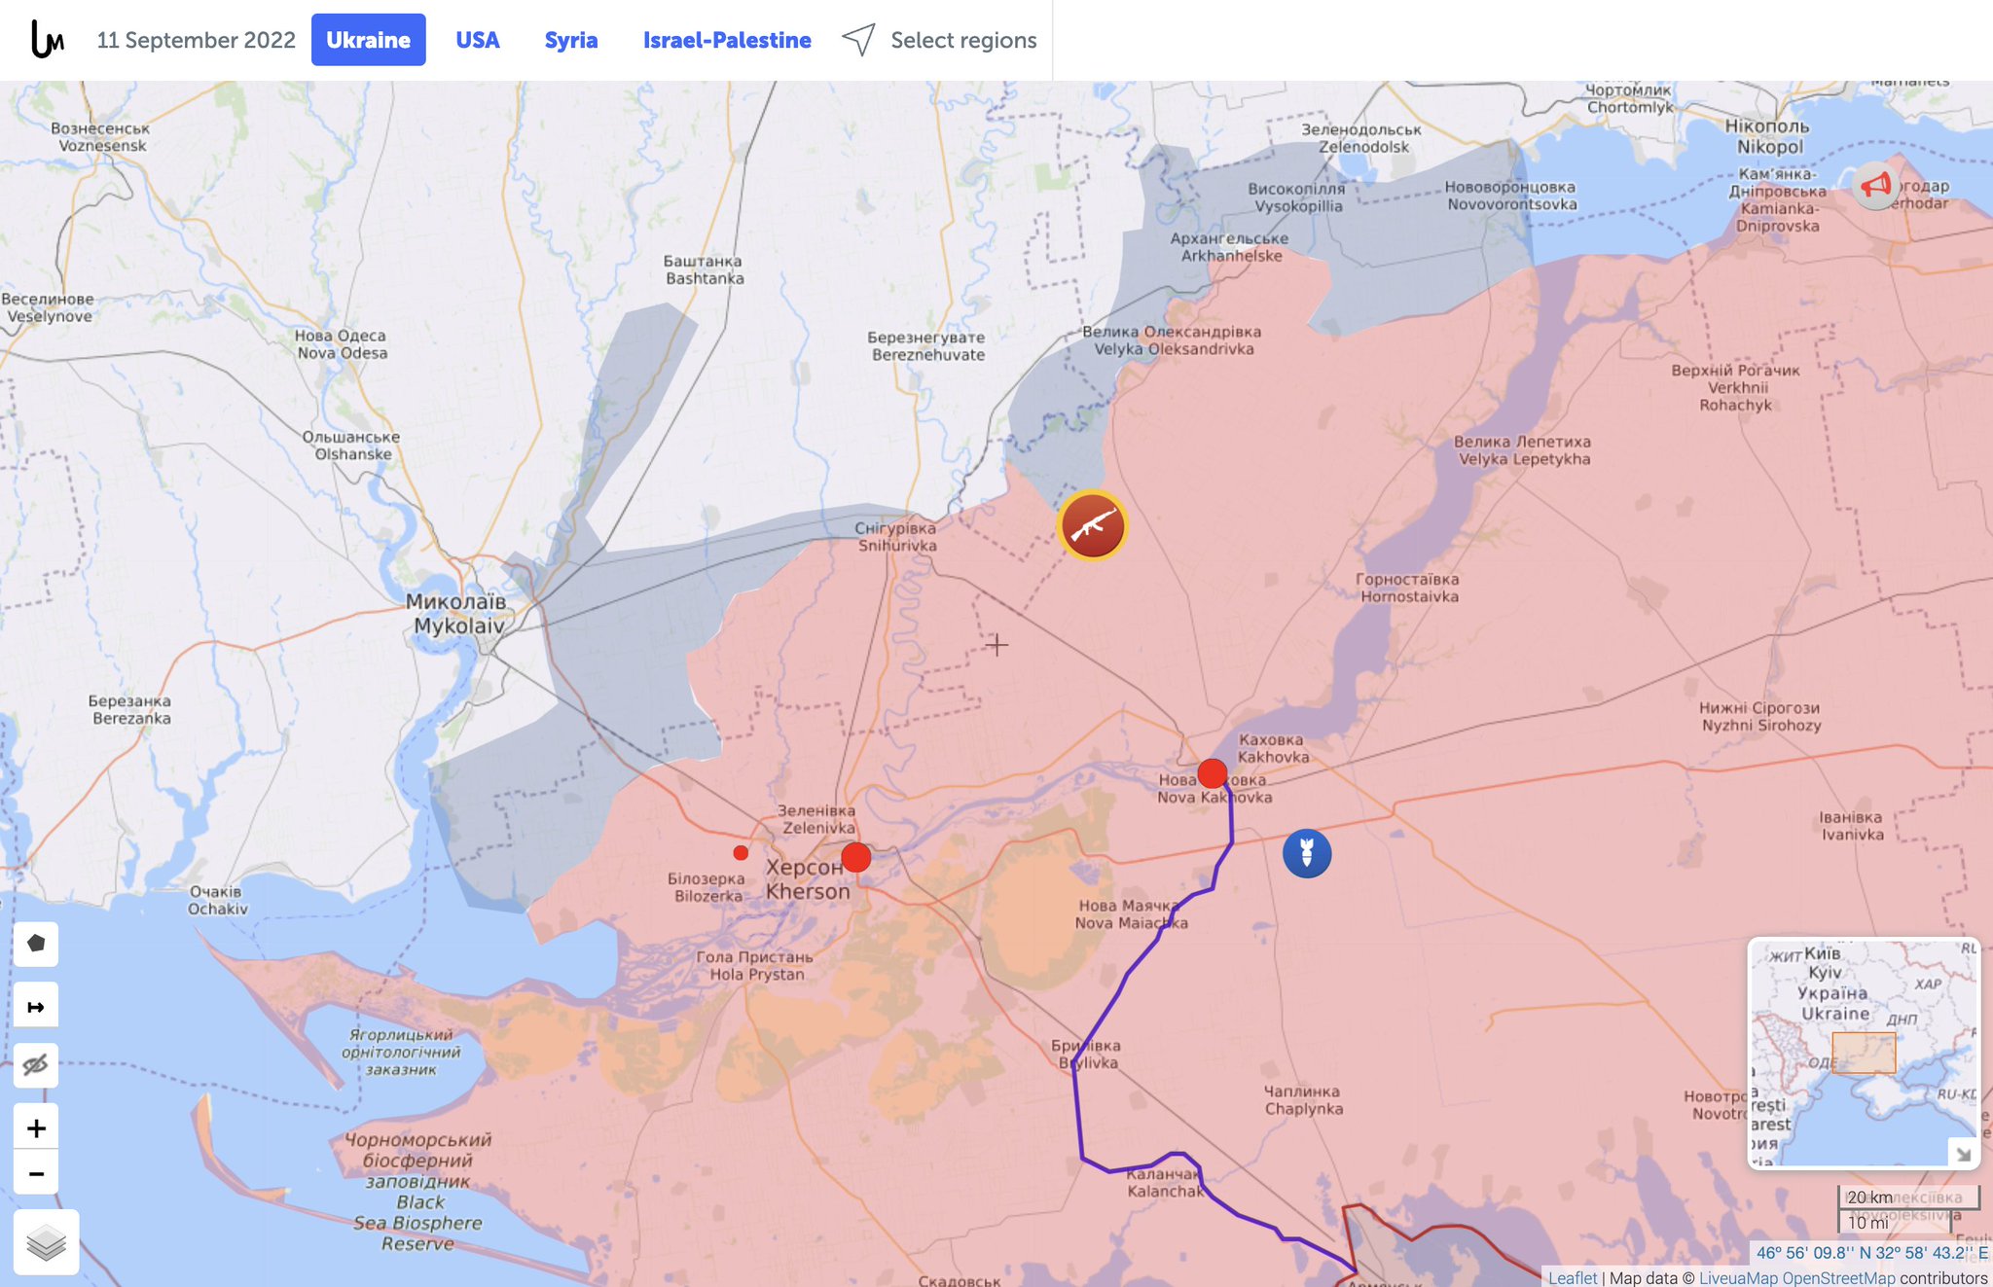1993x1287 pixels.
Task: Click the Ivanivka town label
Action: click(1851, 825)
